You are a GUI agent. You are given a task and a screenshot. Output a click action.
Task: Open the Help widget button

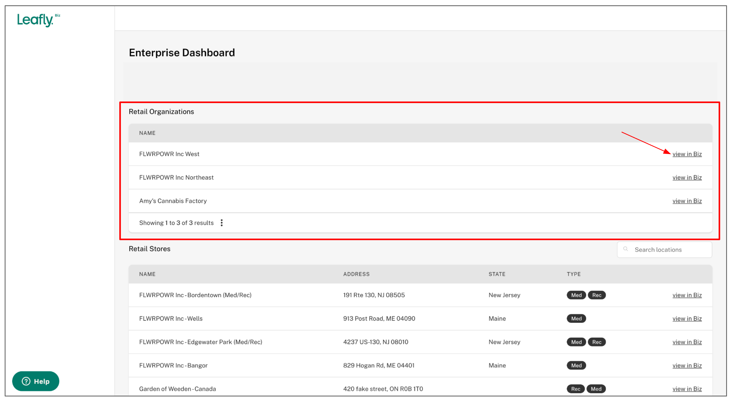[x=36, y=381]
